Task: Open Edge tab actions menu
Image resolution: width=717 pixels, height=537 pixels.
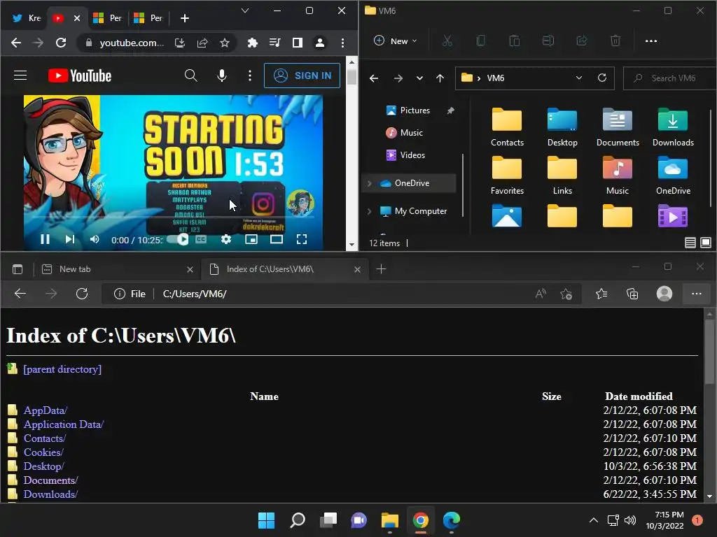Action: pyautogui.click(x=18, y=269)
